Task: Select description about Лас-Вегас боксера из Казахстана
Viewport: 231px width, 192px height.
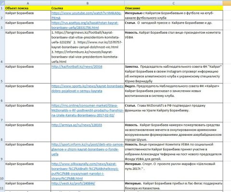Action: pos(174,186)
